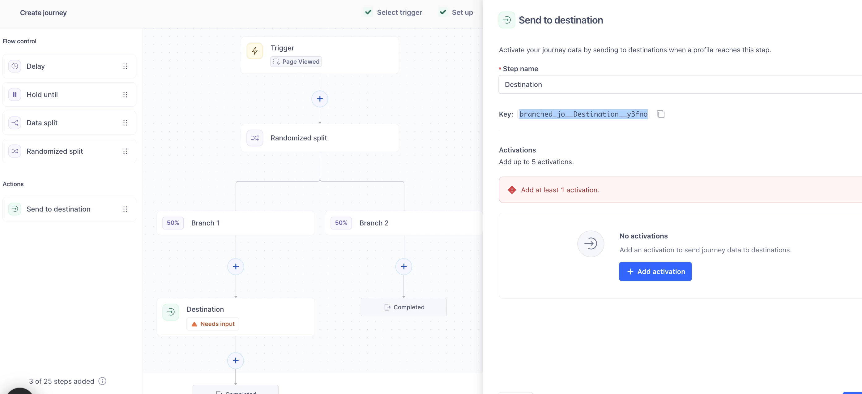Image resolution: width=862 pixels, height=394 pixels.
Task: Go to the Set up step
Action: pyautogui.click(x=456, y=12)
